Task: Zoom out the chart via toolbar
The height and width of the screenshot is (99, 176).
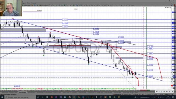Action: [62, 5]
